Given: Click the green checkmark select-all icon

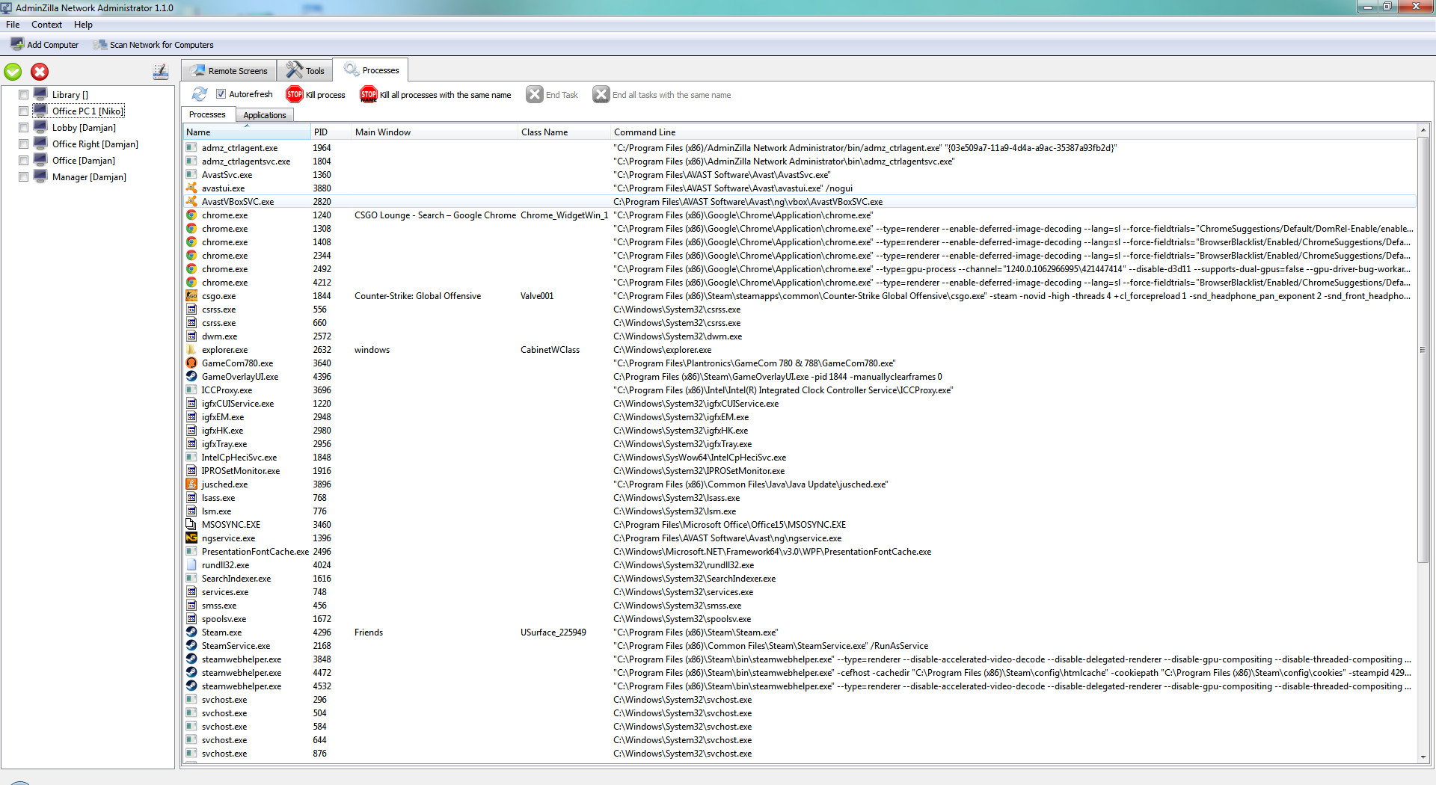Looking at the screenshot, I should point(13,72).
